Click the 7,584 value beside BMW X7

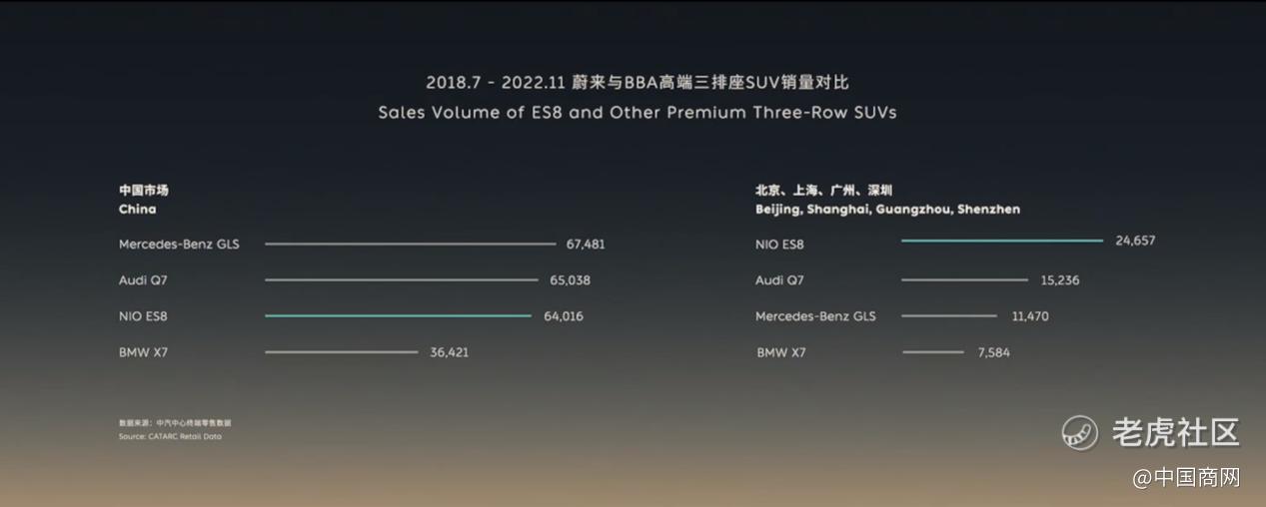pyautogui.click(x=993, y=352)
